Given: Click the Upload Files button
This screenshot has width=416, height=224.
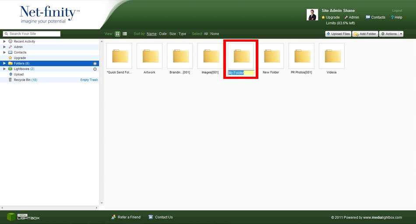Looking at the screenshot, I should (338, 34).
